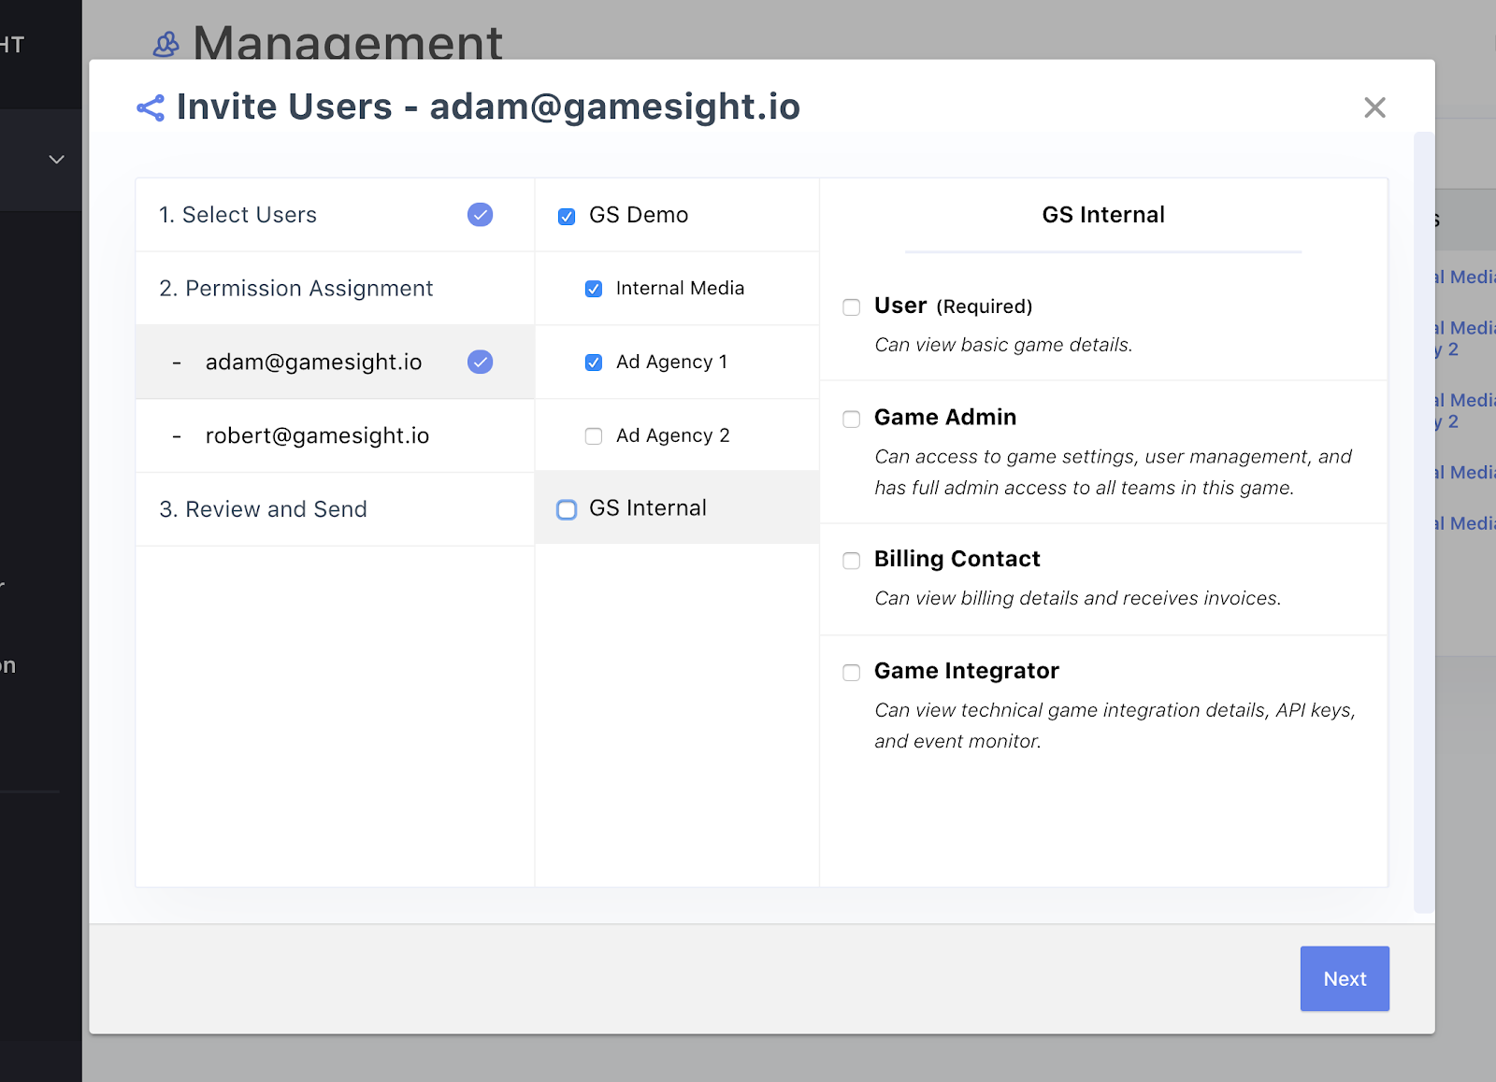Go to step 1. Select Users
This screenshot has width=1496, height=1082.
[335, 215]
